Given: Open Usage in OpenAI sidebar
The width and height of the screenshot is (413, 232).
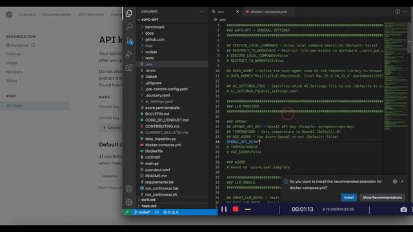Looking at the screenshot, I should [x=12, y=63].
